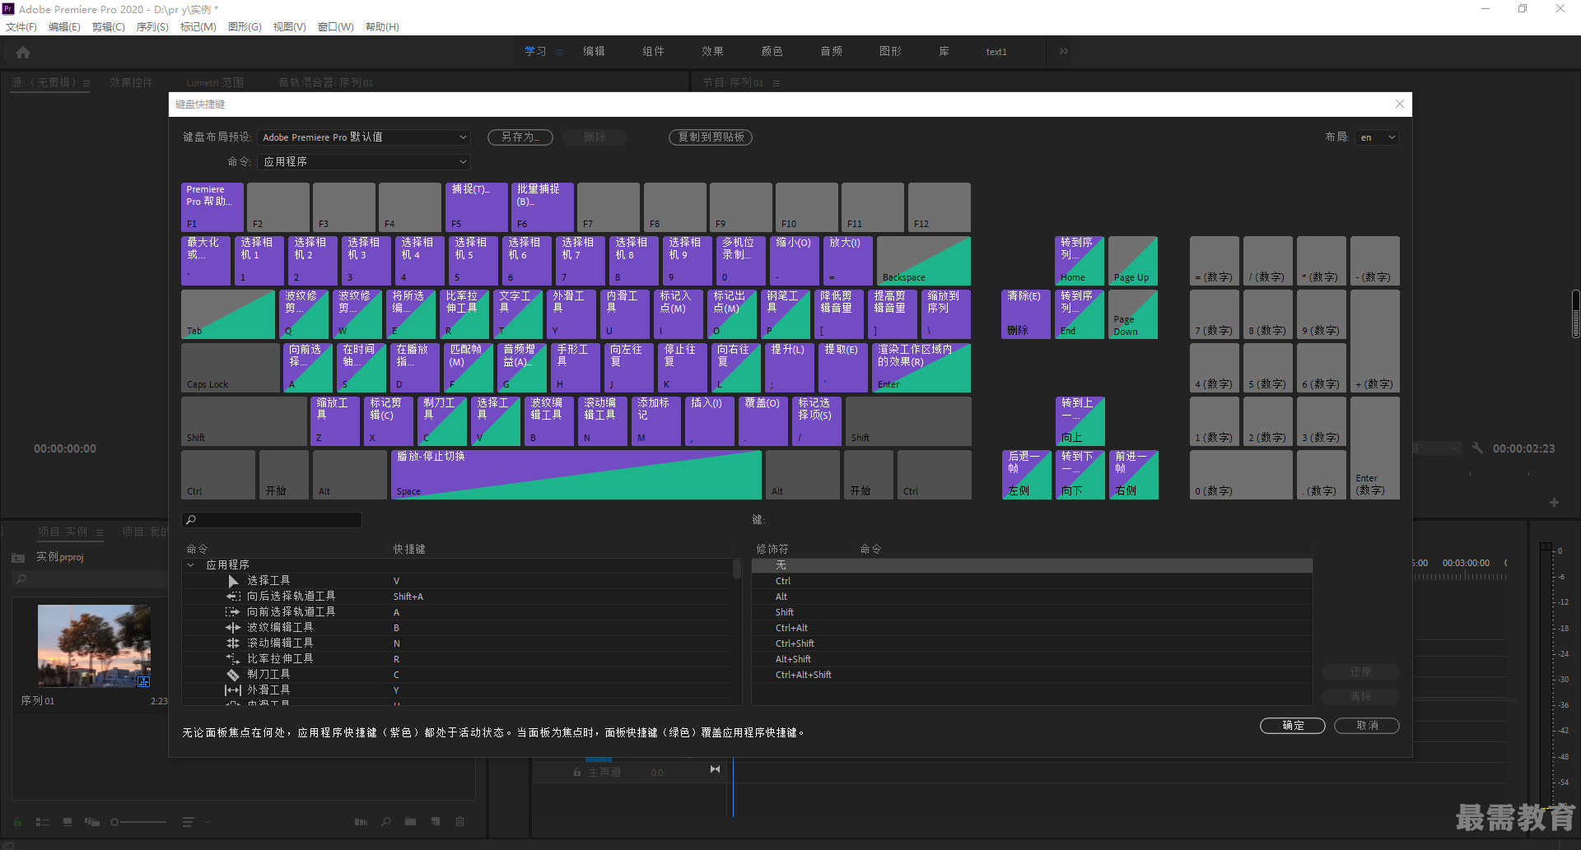Image resolution: width=1581 pixels, height=850 pixels.
Task: Click the 滚动编辑工具 icon in command list
Action: pos(233,643)
